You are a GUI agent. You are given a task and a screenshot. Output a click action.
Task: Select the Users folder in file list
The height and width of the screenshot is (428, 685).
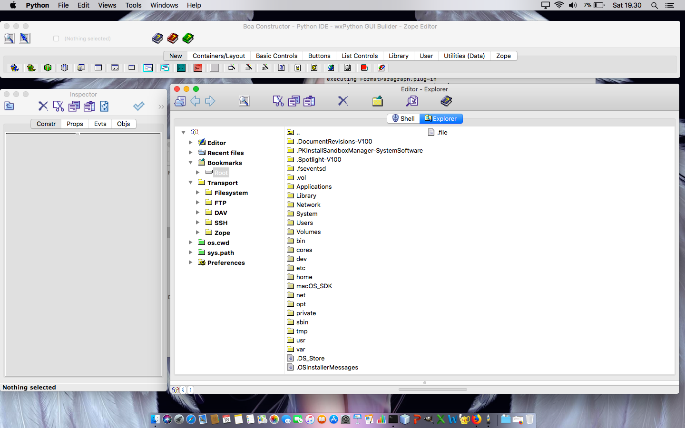tap(304, 223)
